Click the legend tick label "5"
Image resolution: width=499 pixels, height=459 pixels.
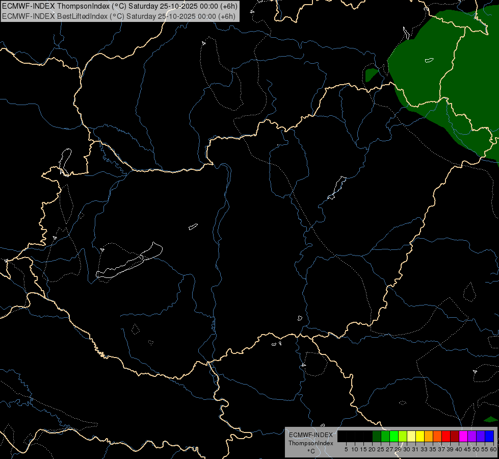(x=346, y=449)
